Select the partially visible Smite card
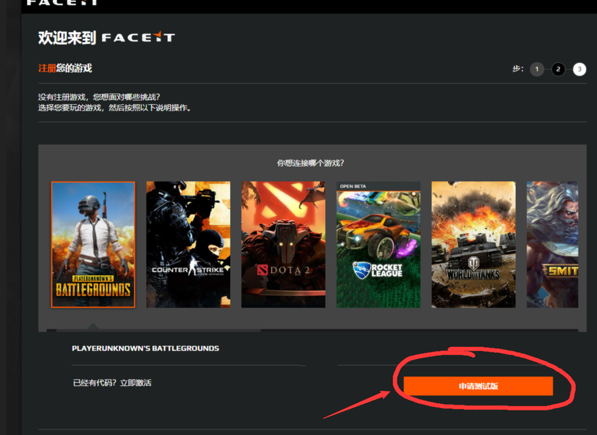The image size is (597, 435). click(x=552, y=244)
